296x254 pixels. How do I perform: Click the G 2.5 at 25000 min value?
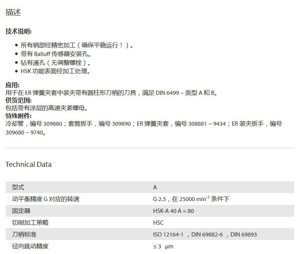191,199
